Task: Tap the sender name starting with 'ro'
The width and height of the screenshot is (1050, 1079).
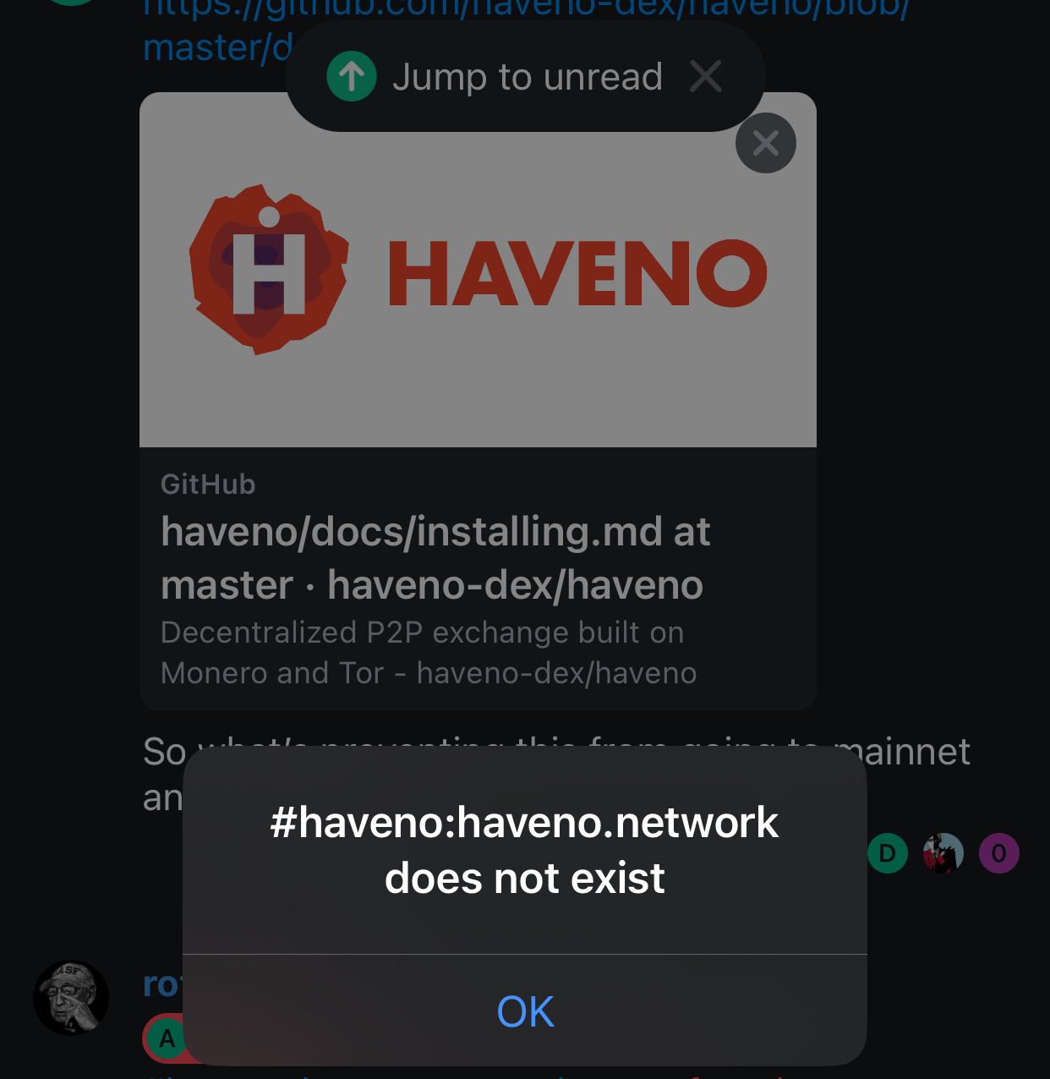Action: coord(162,984)
